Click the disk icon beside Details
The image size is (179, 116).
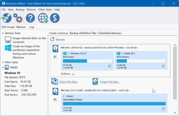pos(7,67)
